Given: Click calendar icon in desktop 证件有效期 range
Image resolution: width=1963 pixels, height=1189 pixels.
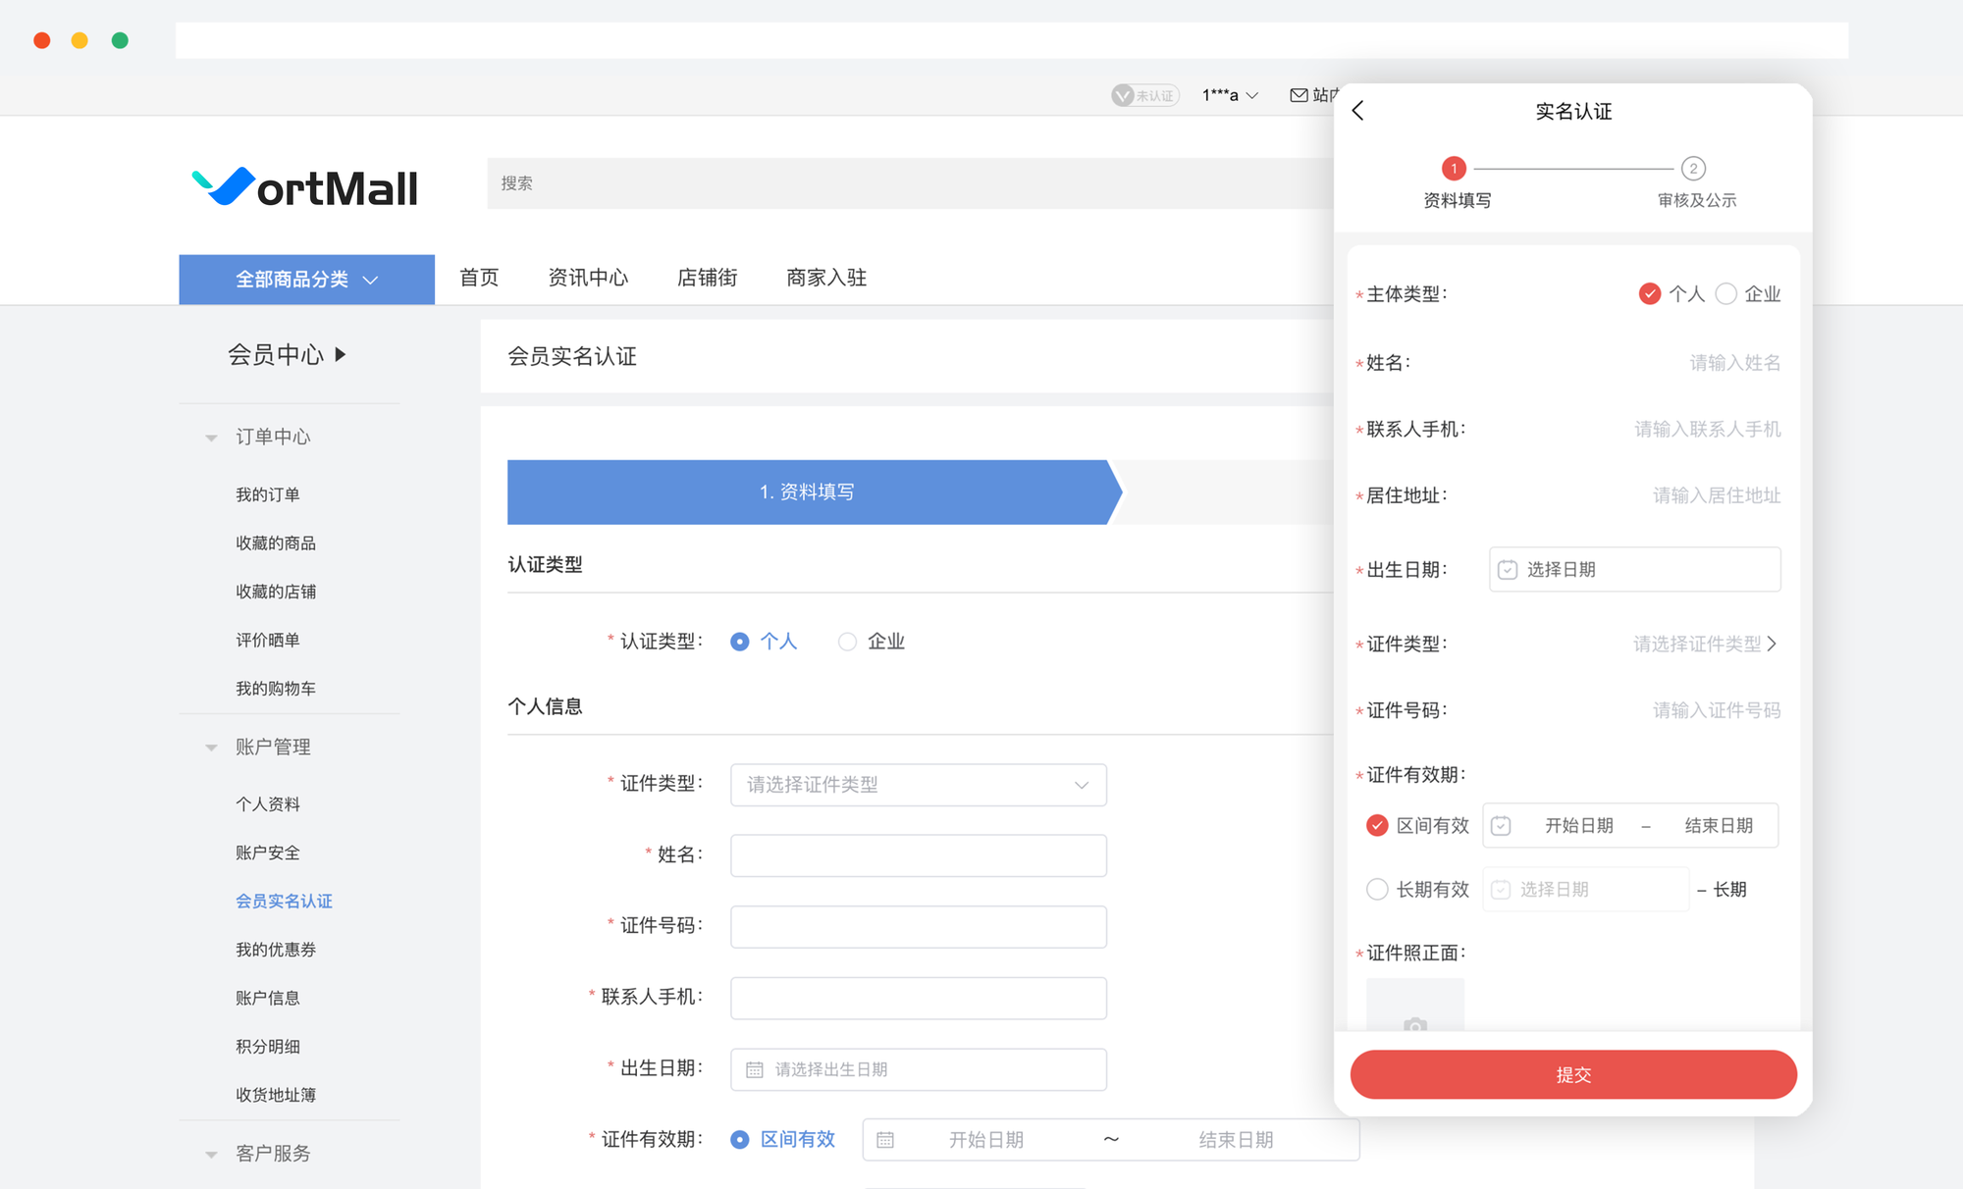Looking at the screenshot, I should click(x=885, y=1140).
